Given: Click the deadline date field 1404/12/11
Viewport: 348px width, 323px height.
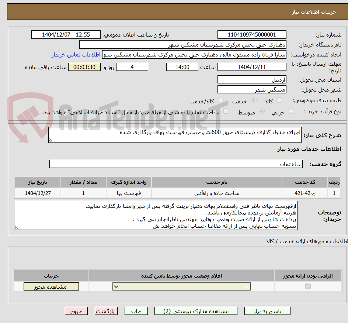Looking at the screenshot, I should pyautogui.click(x=252, y=67).
